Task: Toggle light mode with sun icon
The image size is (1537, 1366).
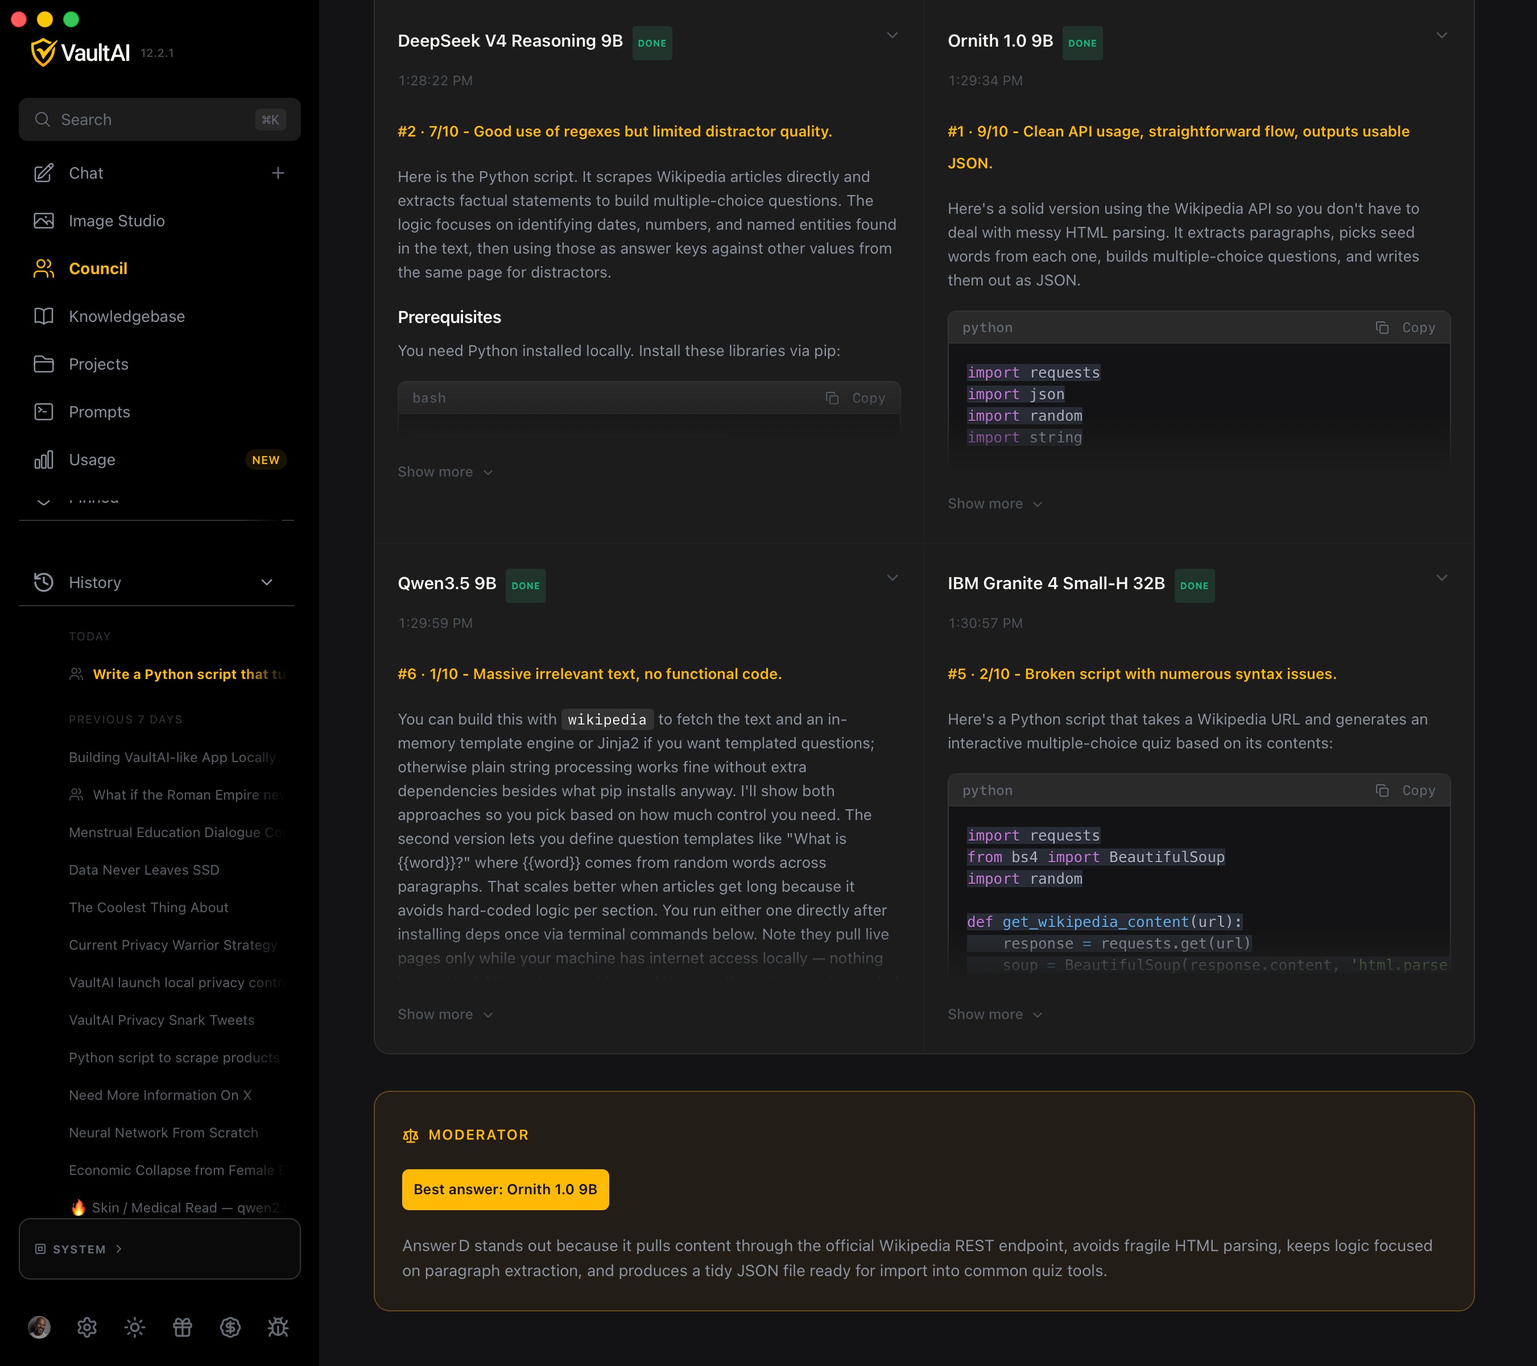Action: click(x=135, y=1328)
